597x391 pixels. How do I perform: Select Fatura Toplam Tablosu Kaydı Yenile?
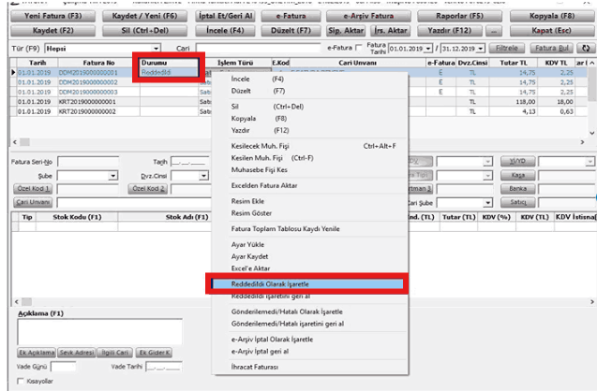tap(310, 229)
